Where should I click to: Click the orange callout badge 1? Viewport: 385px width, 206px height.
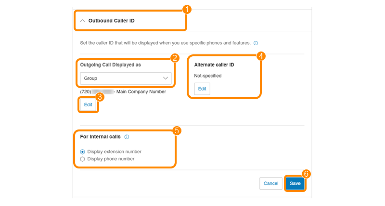[x=187, y=9]
